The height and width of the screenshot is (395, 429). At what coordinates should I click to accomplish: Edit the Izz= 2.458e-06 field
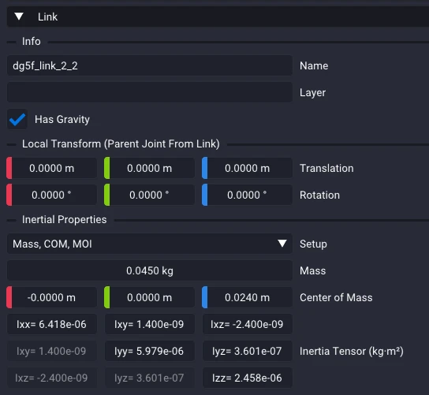tap(248, 378)
